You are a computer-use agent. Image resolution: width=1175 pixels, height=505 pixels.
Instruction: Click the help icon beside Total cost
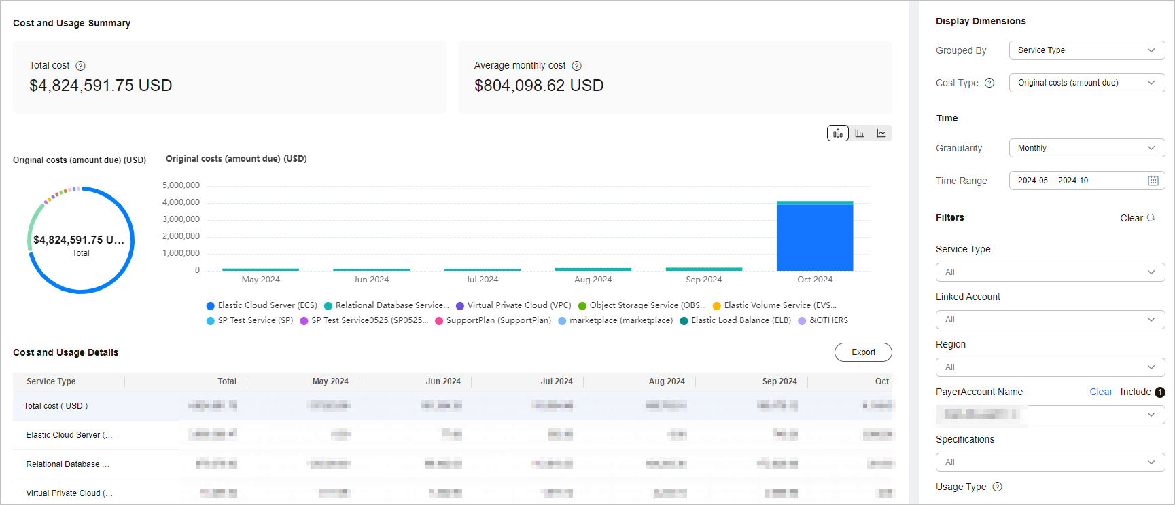80,66
